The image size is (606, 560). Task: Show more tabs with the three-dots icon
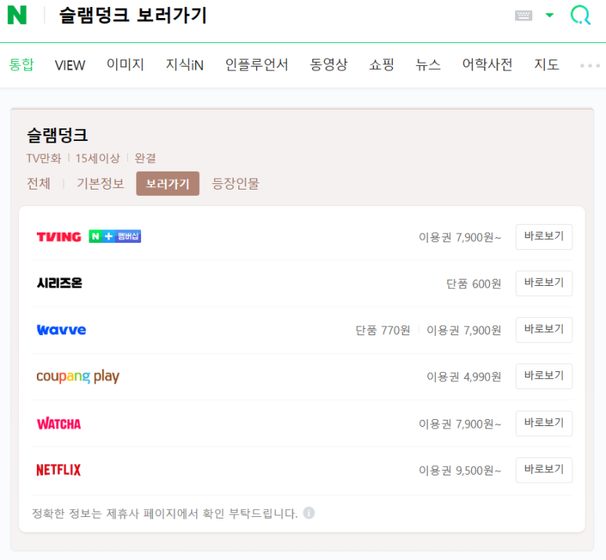pos(590,66)
